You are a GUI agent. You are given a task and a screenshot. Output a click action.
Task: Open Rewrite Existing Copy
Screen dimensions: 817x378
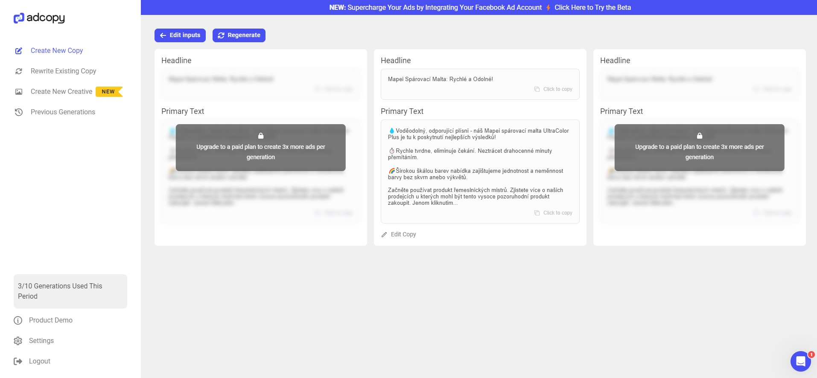(x=63, y=71)
